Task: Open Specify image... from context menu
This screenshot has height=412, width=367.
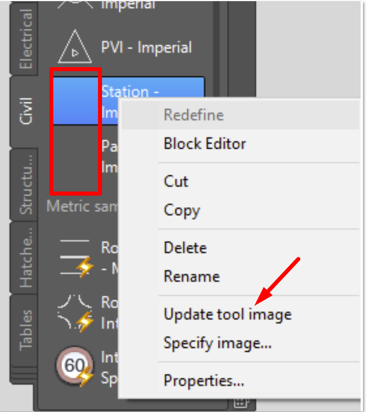Action: [x=217, y=343]
